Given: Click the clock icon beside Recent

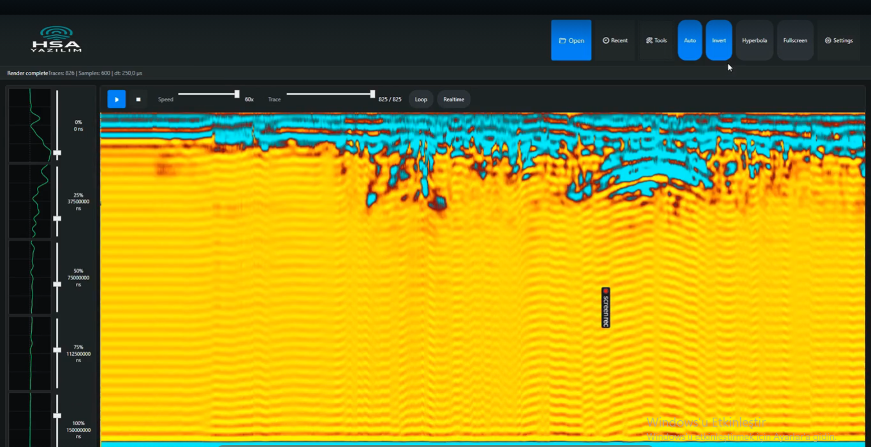Looking at the screenshot, I should (606, 41).
